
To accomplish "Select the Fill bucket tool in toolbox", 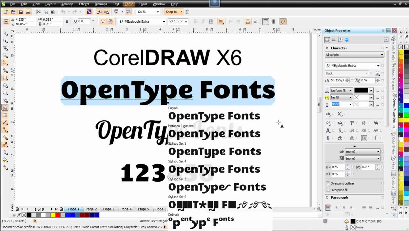I will (5, 160).
